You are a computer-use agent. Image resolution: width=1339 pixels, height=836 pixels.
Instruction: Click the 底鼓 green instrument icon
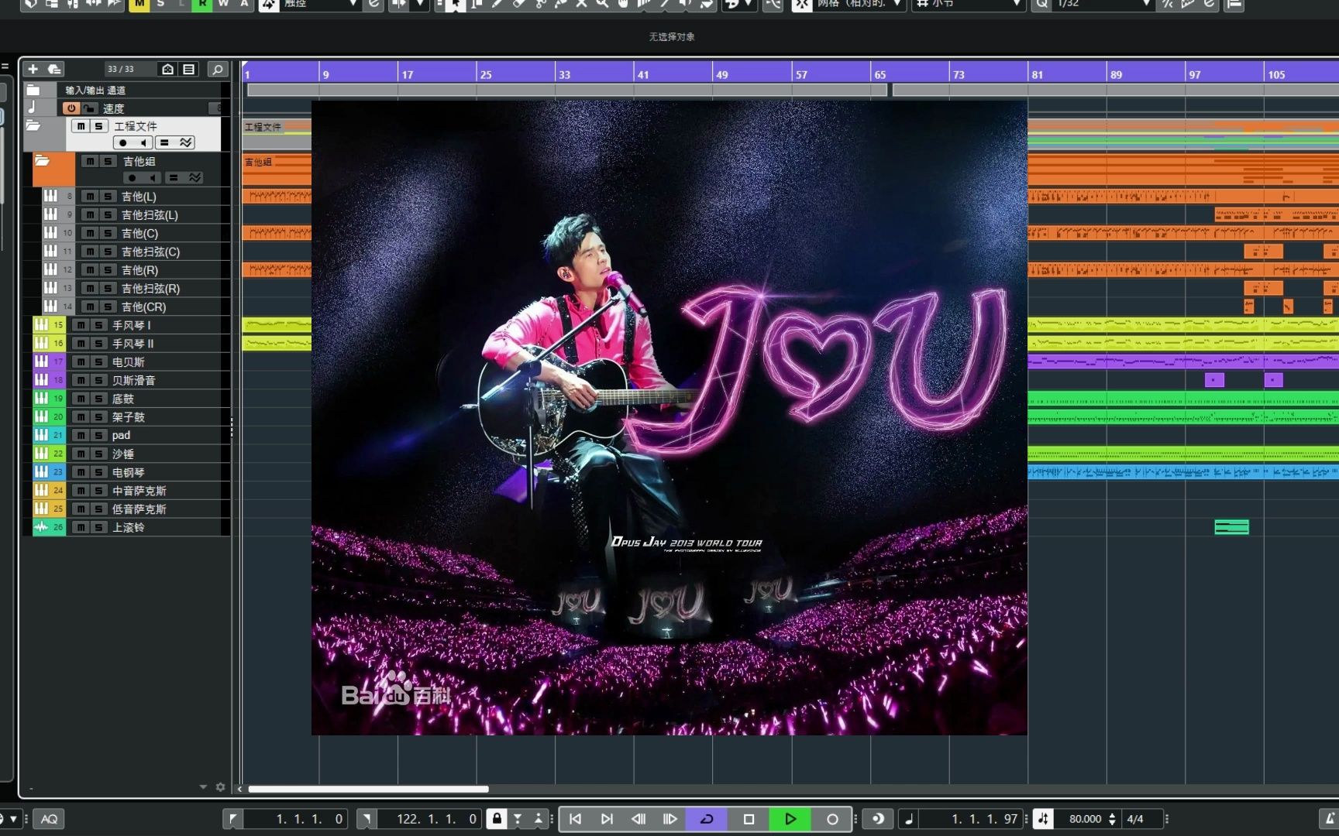pyautogui.click(x=41, y=399)
